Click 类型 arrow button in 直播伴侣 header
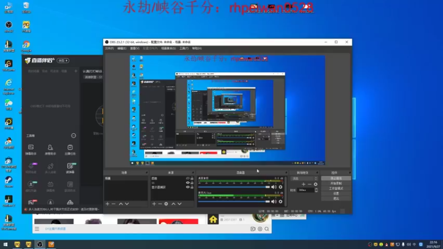 [63, 60]
